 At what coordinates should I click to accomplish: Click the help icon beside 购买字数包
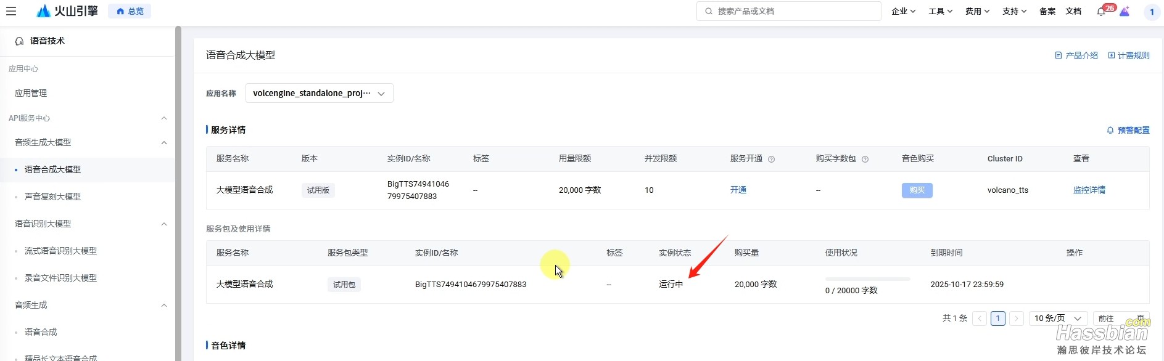865,159
